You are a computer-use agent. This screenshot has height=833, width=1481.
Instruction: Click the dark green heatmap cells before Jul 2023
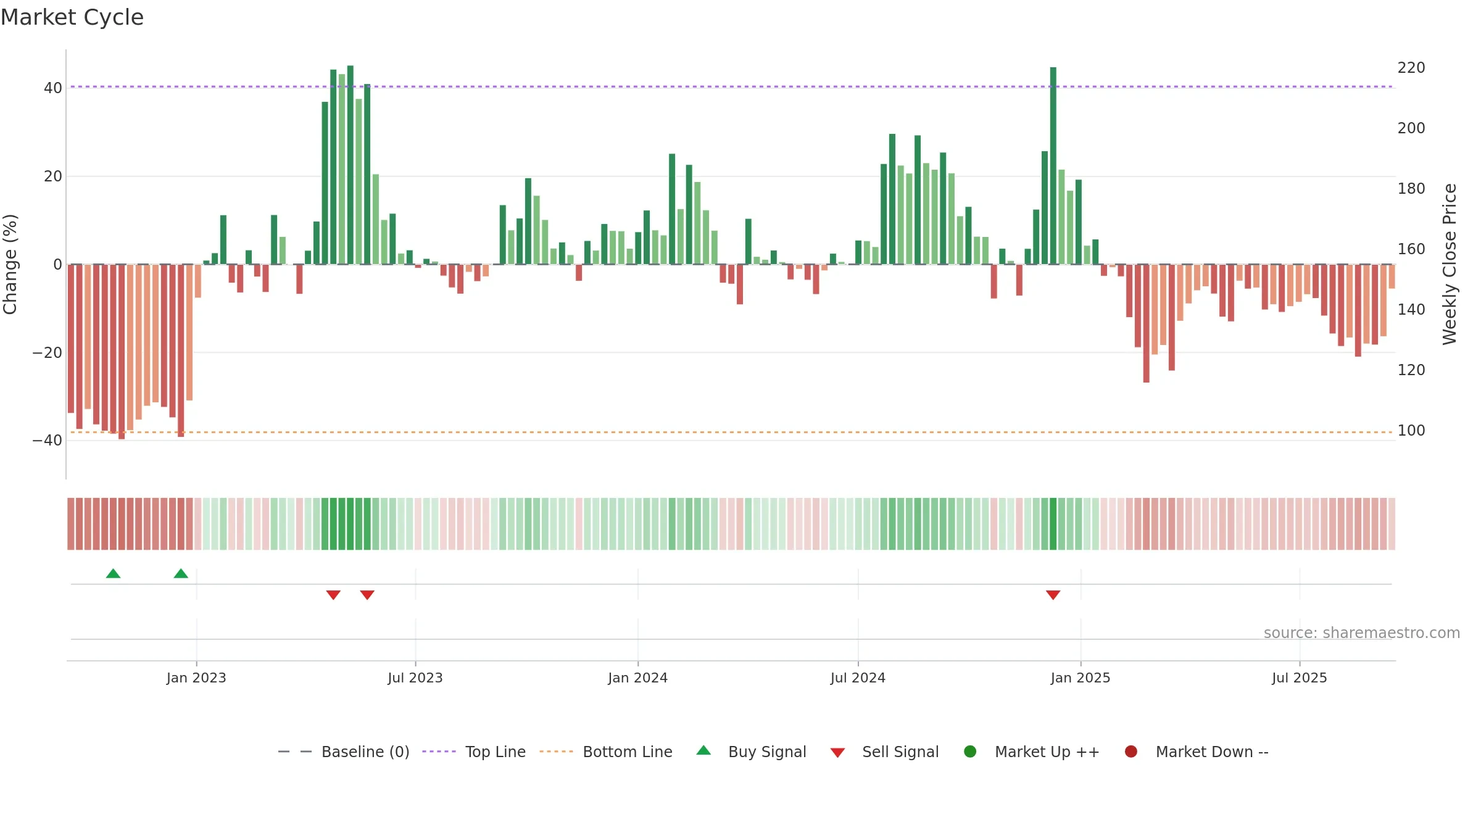click(x=346, y=524)
